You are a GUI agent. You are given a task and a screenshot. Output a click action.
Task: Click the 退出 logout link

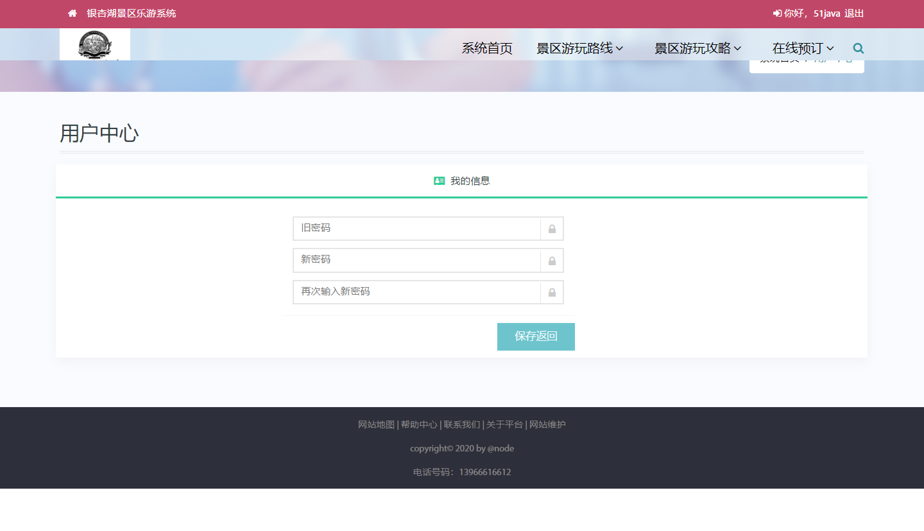(854, 13)
